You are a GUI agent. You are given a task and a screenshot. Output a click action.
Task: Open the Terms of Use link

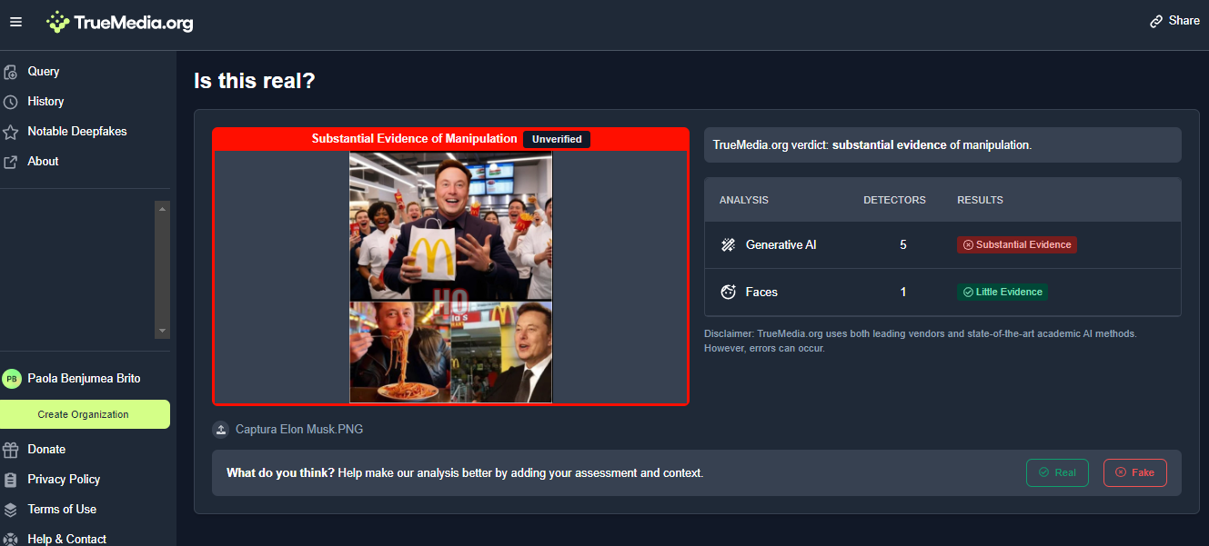pyautogui.click(x=62, y=510)
